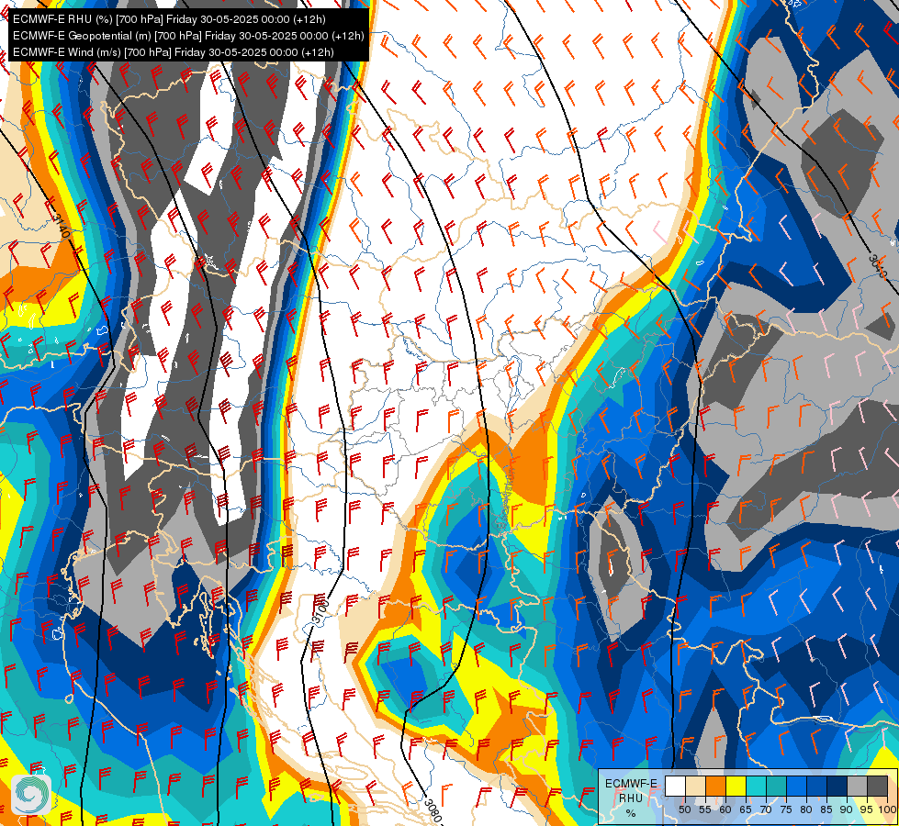Select the navy 85-90% legend swatch

(837, 786)
